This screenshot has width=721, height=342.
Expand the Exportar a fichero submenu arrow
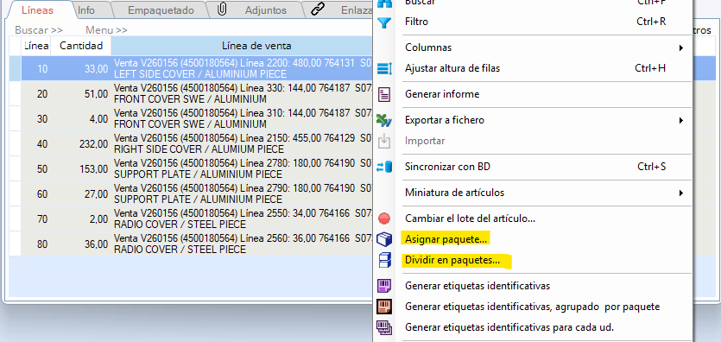point(681,120)
